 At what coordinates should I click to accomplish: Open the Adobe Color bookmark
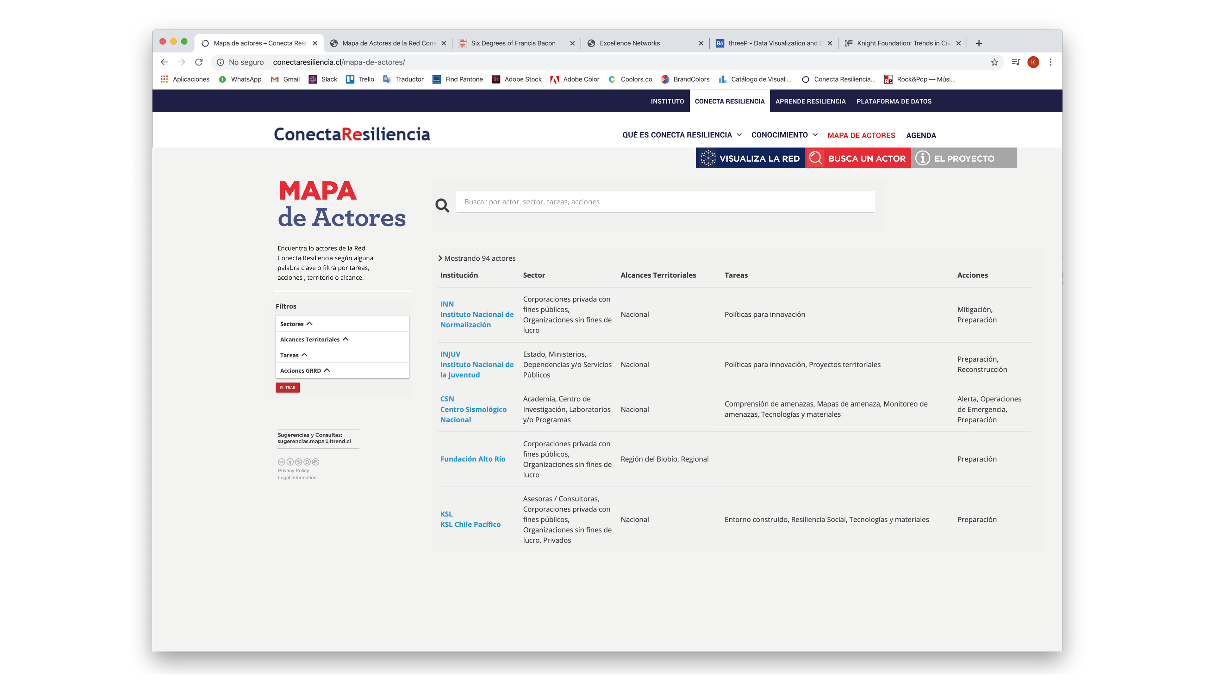tap(575, 79)
